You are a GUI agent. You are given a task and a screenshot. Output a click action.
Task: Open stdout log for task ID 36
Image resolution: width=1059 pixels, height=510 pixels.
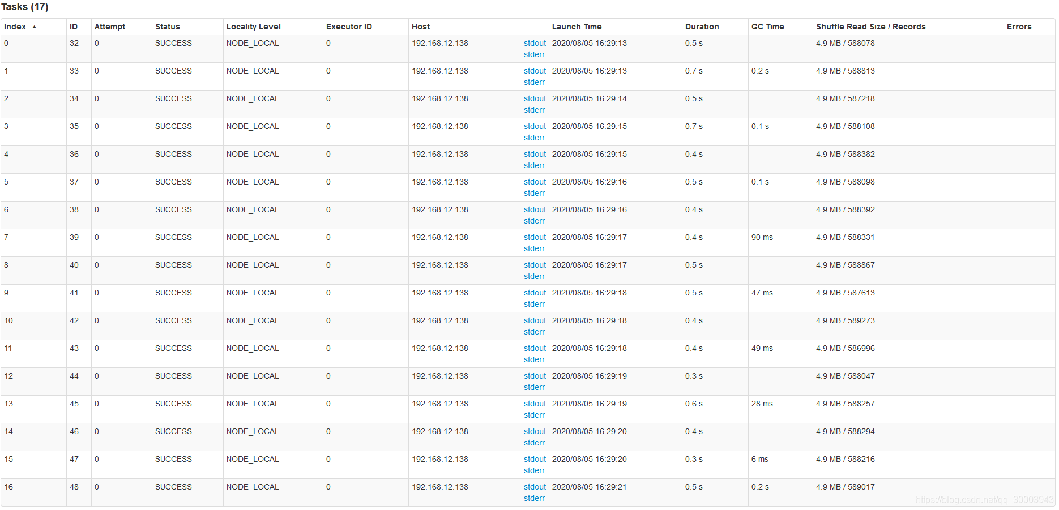tap(535, 154)
